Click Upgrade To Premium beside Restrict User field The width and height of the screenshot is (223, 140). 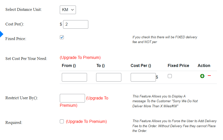point(97,98)
